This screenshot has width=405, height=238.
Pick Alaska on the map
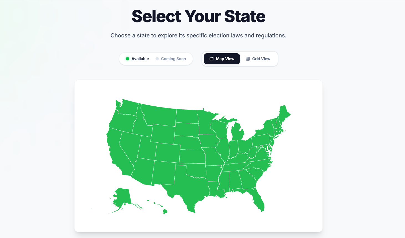pyautogui.click(x=122, y=198)
